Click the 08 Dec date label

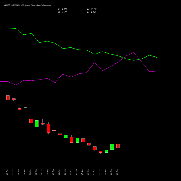tap(42, 172)
